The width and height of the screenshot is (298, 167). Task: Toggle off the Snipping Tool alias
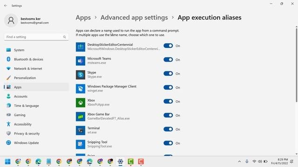click(168, 143)
